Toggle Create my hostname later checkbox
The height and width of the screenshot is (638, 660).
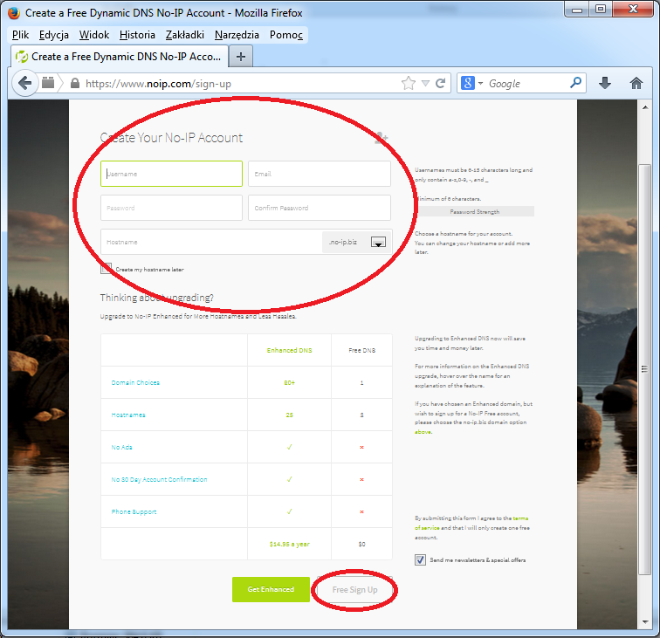point(107,269)
